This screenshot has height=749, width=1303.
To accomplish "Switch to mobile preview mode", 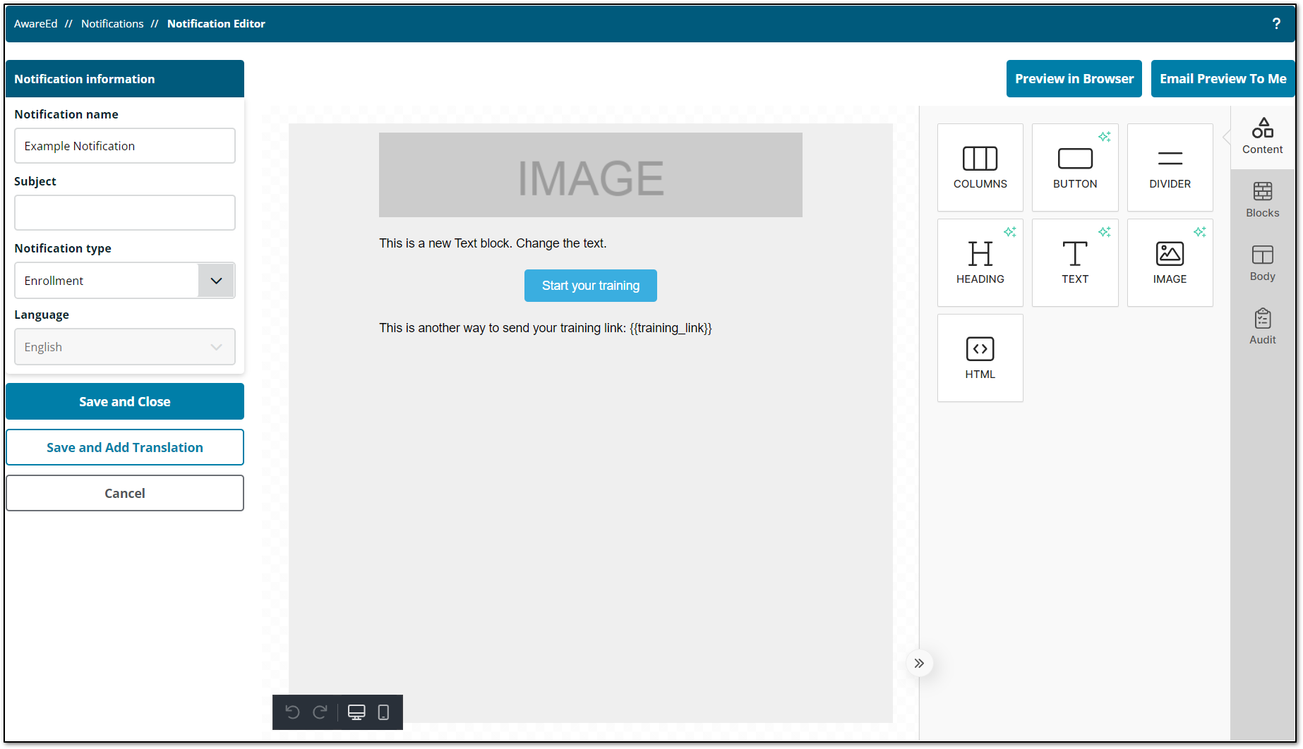I will [x=383, y=712].
